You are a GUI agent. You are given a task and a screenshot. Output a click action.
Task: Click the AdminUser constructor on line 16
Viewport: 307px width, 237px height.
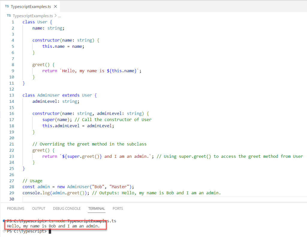[x=91, y=114]
